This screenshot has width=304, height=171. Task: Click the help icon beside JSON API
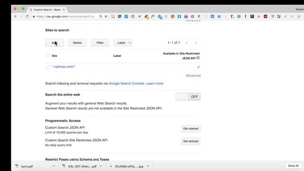[x=198, y=58]
